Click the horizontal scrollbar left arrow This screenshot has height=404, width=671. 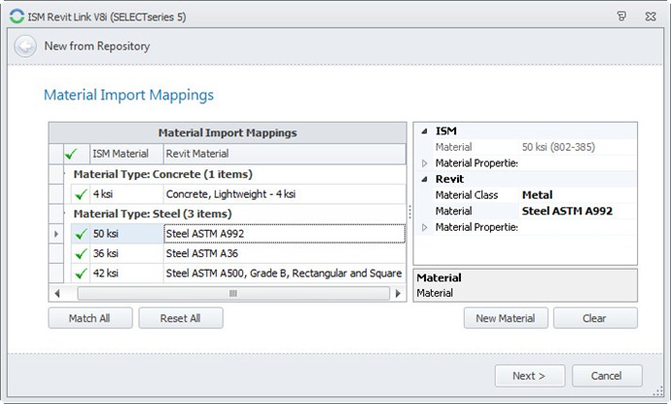coord(57,293)
